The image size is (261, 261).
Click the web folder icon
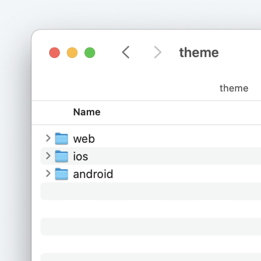[62, 139]
